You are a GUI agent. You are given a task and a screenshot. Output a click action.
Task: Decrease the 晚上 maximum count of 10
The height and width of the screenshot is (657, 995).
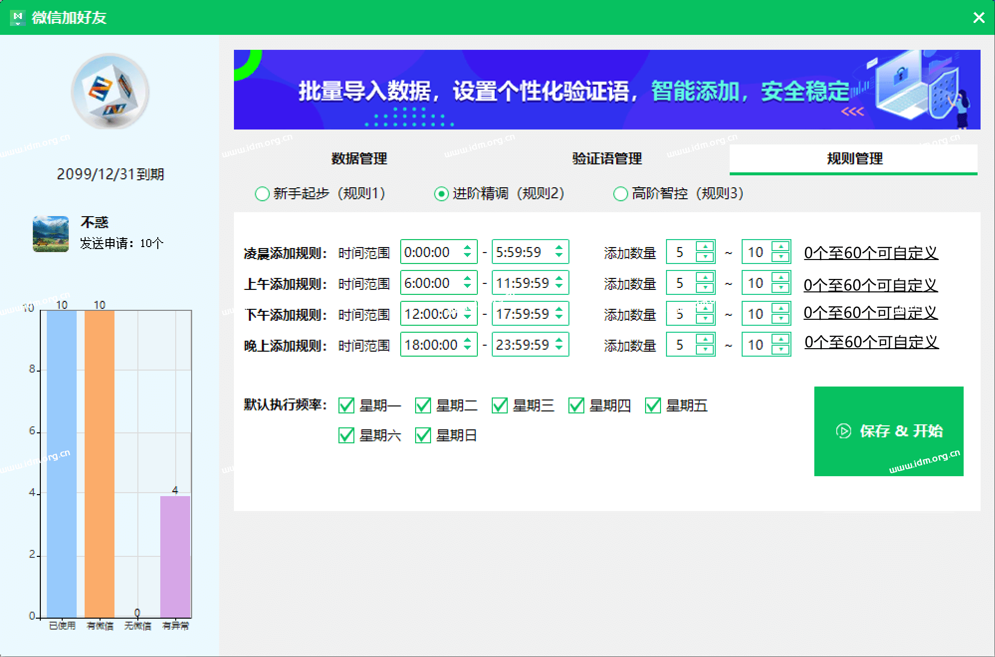coord(780,350)
